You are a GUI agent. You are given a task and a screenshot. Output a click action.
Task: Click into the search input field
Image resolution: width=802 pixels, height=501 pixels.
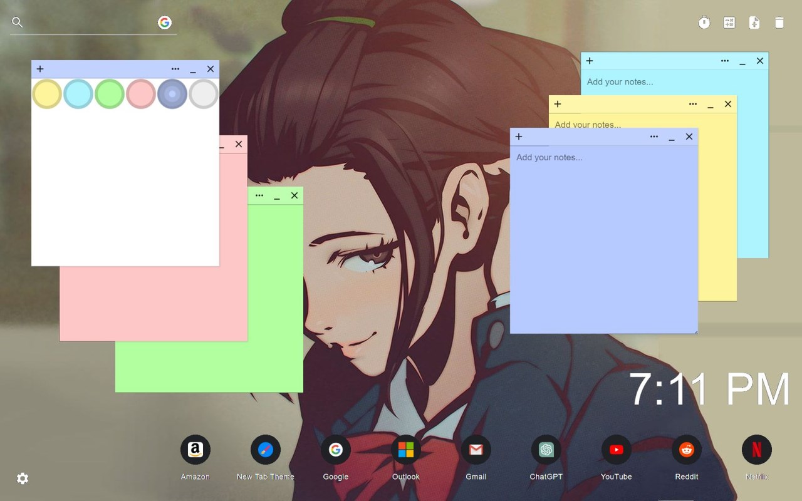coord(91,23)
